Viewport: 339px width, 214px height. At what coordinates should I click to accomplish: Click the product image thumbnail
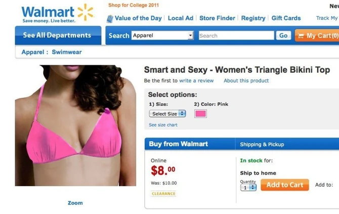coord(75,125)
